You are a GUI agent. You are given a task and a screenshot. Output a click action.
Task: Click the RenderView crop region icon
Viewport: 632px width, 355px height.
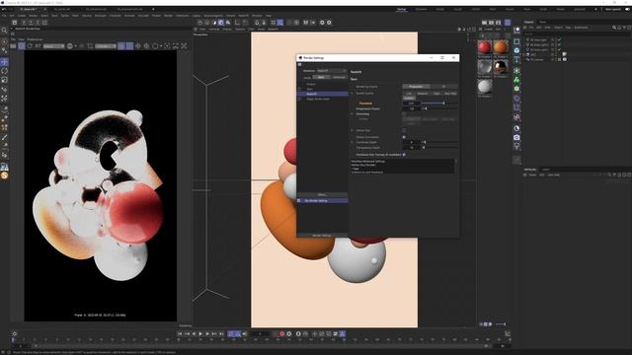(90, 46)
